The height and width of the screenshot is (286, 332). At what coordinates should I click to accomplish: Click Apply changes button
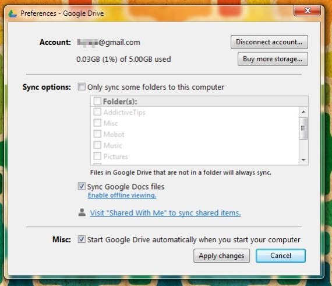(x=221, y=256)
